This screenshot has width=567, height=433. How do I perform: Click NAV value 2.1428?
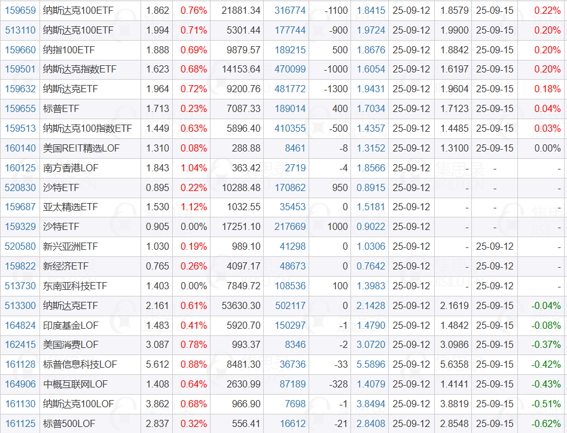[371, 305]
